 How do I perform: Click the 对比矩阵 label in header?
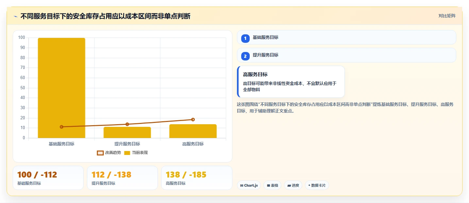pos(447,16)
